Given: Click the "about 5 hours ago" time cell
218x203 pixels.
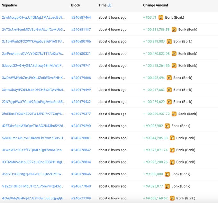Looking at the screenshot, I should [112, 18].
